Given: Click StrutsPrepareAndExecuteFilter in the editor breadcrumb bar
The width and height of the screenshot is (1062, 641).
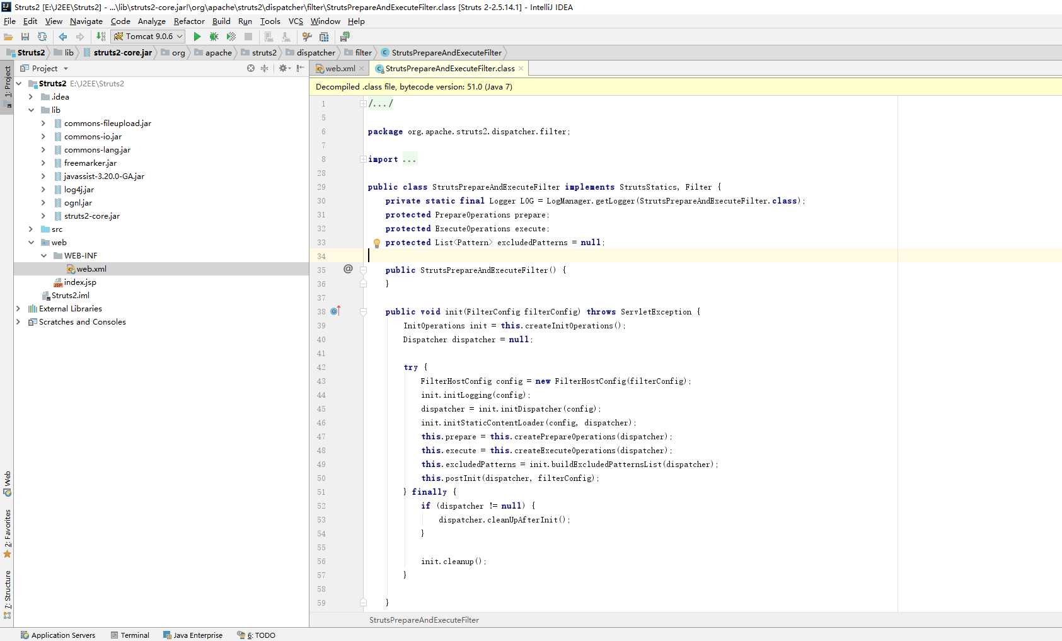Looking at the screenshot, I should (x=424, y=620).
